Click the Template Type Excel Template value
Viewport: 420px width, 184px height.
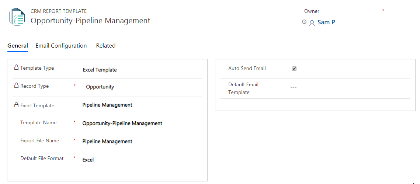(x=100, y=70)
